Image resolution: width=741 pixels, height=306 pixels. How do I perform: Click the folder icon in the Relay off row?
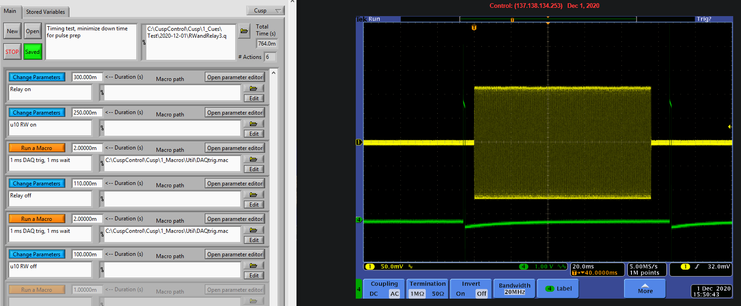254,195
